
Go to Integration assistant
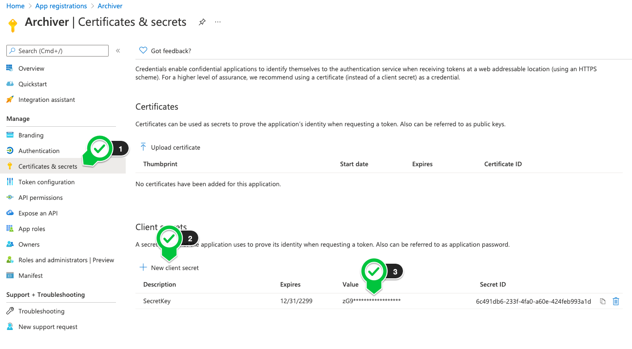(47, 99)
